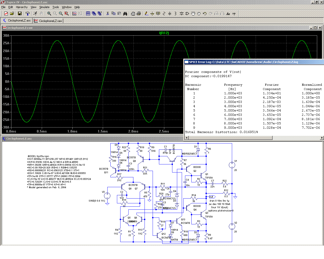Minimize the CirclophoneLZ.raw plot window
The image size is (324, 259).
(311, 28)
